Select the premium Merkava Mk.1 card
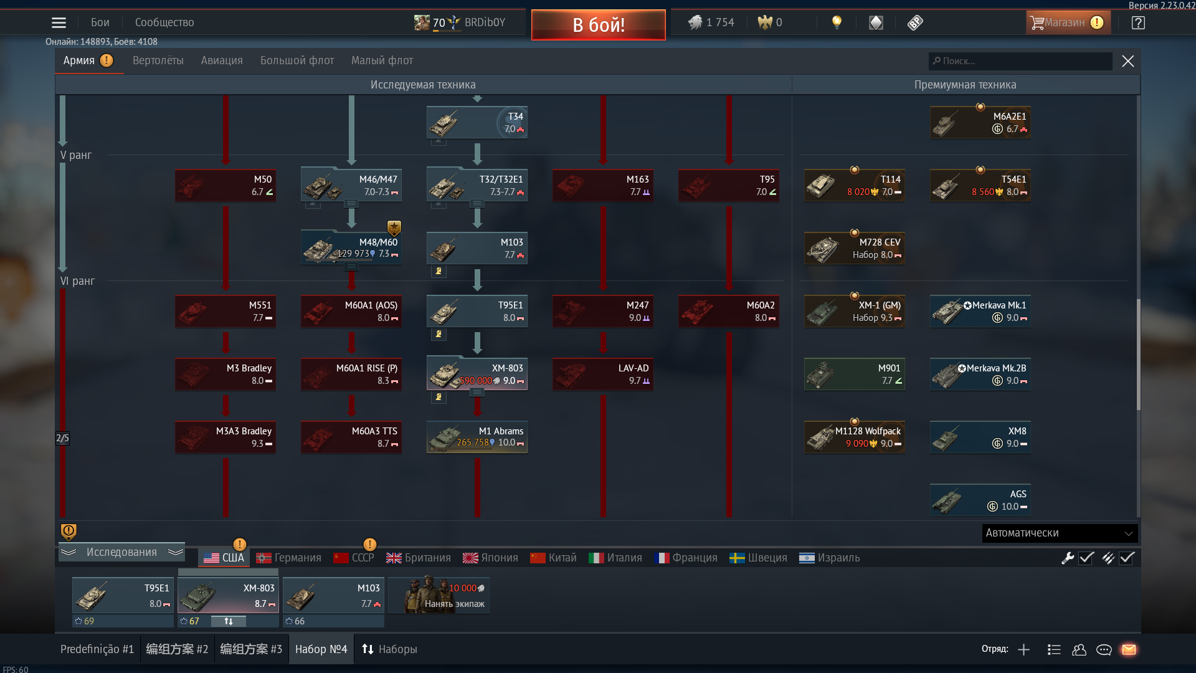1196x673 pixels. (980, 311)
